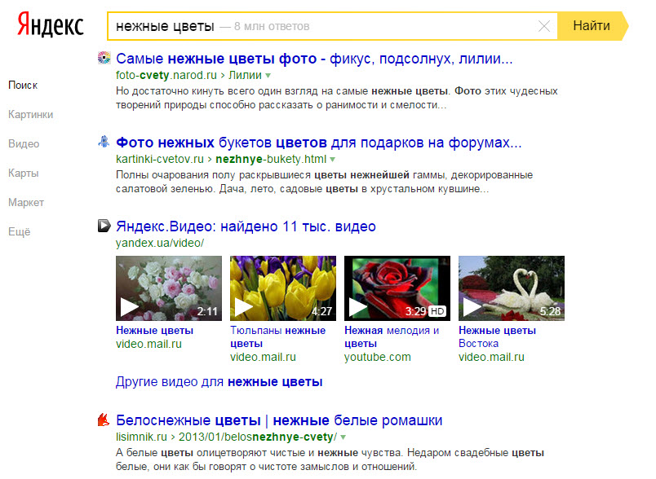Open Другие видео для нежные цветы link
The width and height of the screenshot is (656, 479).
[x=219, y=382]
